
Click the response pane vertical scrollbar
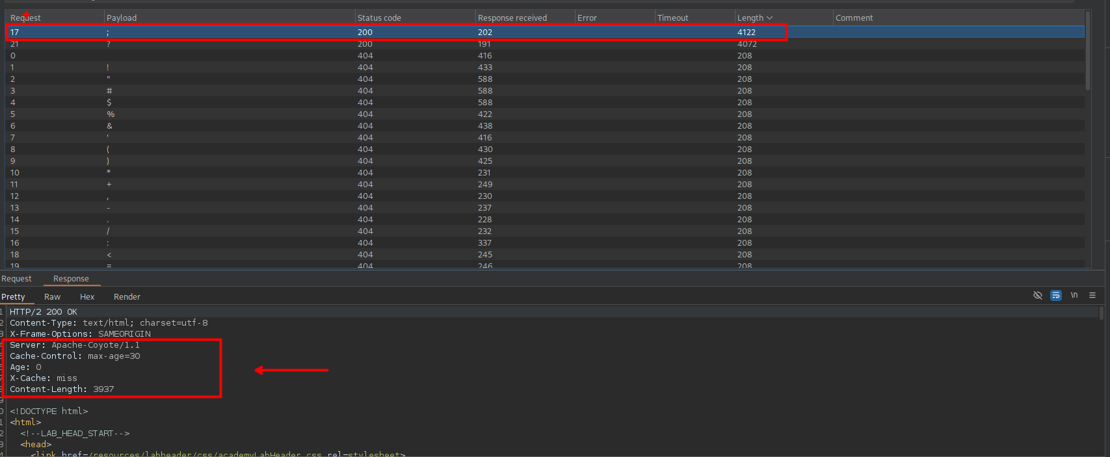coord(1101,313)
